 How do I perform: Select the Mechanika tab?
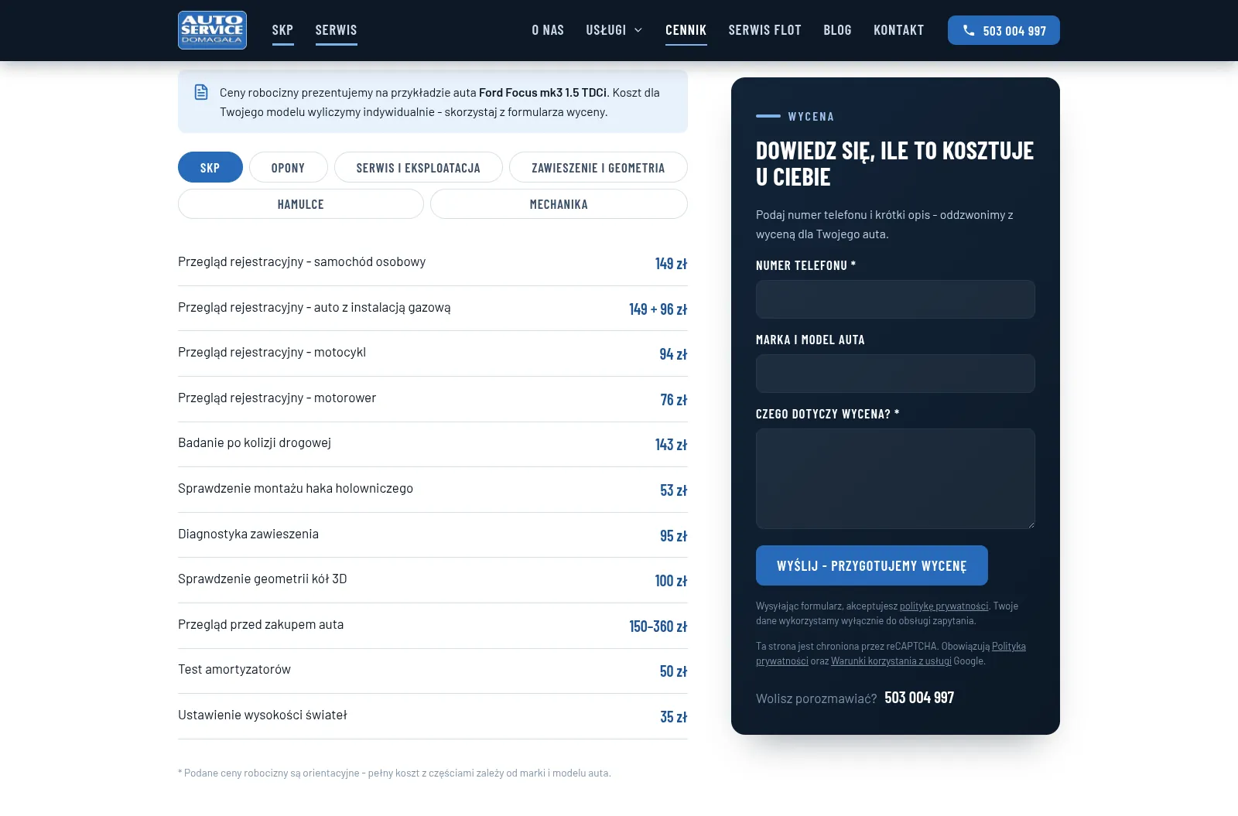(x=559, y=204)
